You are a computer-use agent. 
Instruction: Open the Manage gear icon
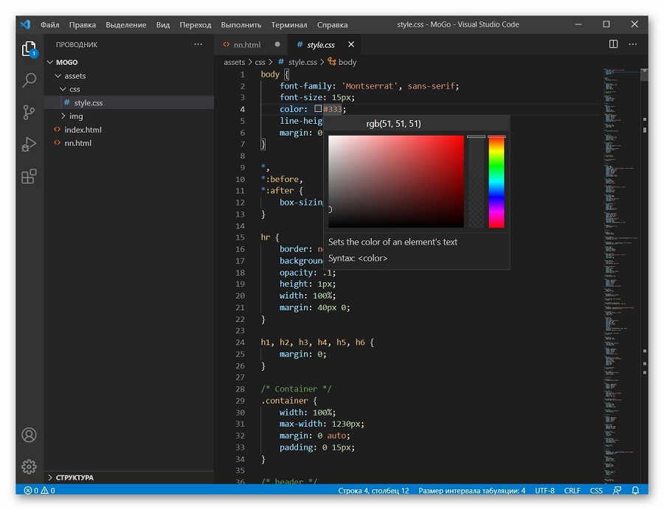pos(29,467)
